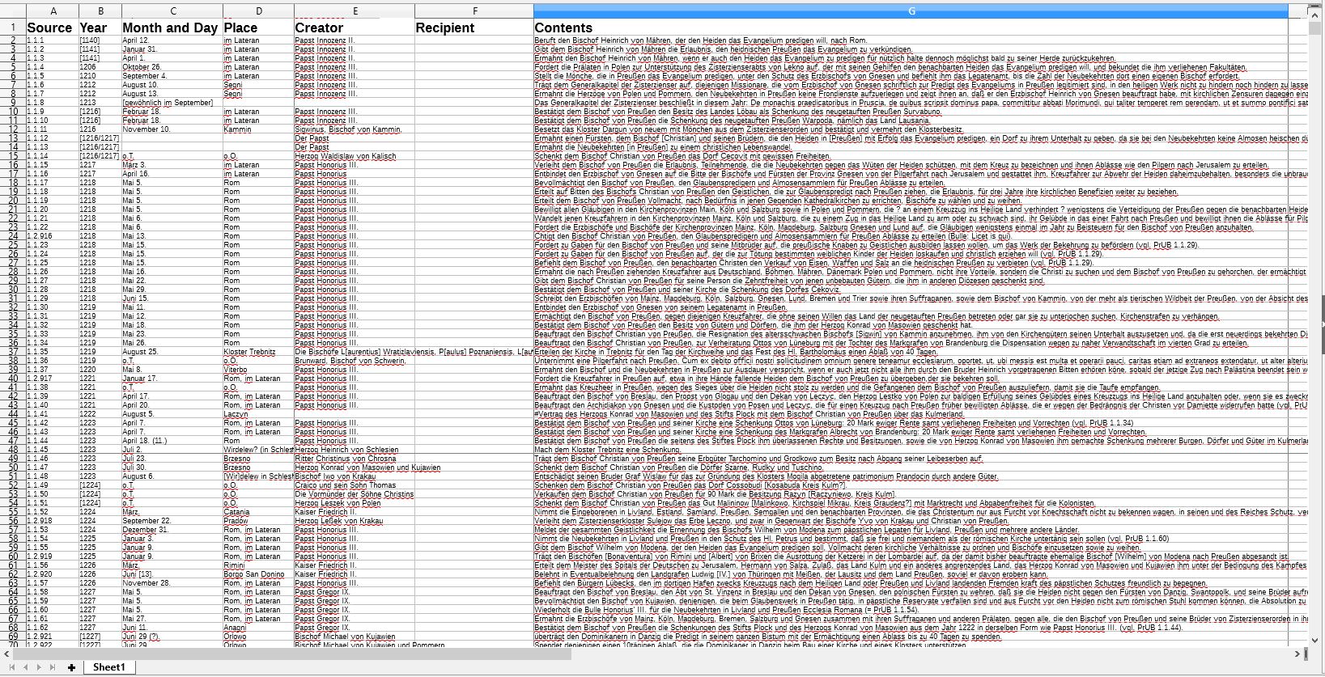The height and width of the screenshot is (677, 1325).
Task: Select the 'Contents' header cell
Action: (x=911, y=27)
